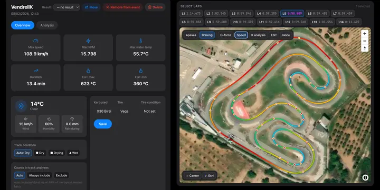The image size is (380, 190).
Task: Select the K analysis map mode
Action: click(x=258, y=35)
